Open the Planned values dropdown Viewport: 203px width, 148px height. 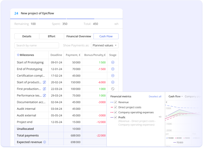(105, 45)
